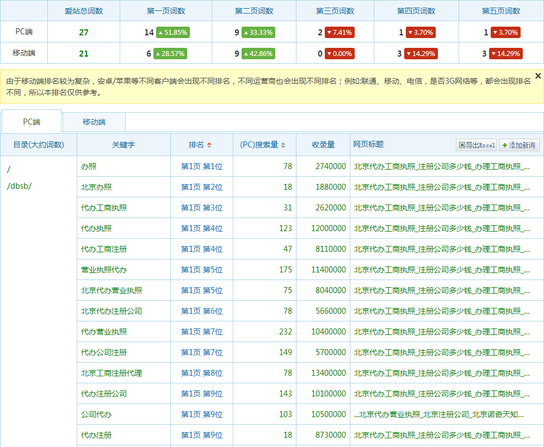Image resolution: width=544 pixels, height=447 pixels.
Task: Close the yellow notice banner
Action: tap(538, 76)
